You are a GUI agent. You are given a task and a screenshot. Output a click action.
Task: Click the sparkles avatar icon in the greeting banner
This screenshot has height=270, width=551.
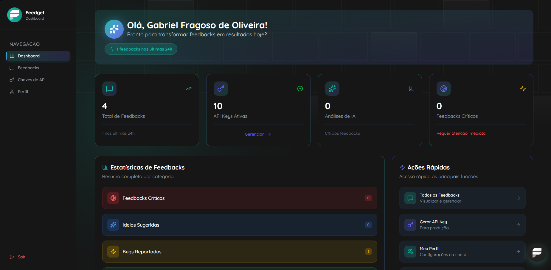pyautogui.click(x=114, y=29)
